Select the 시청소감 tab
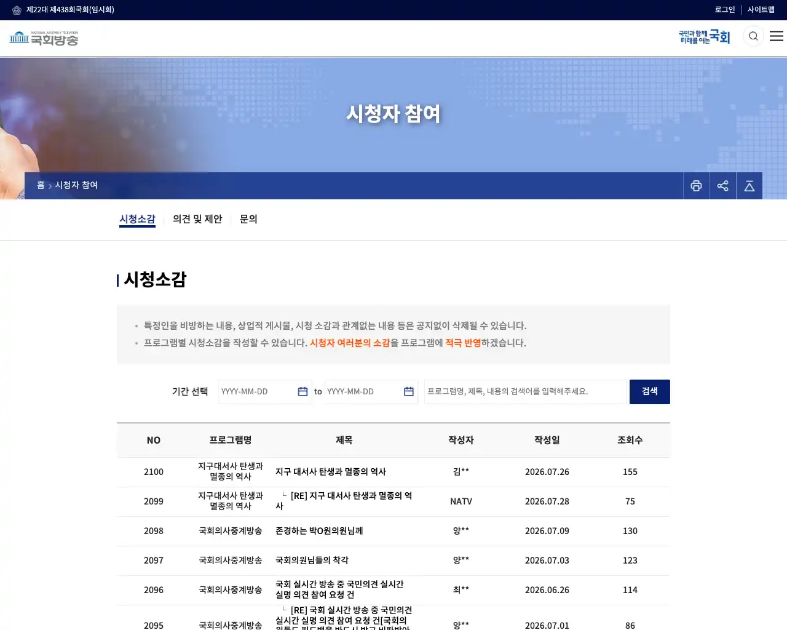 [x=137, y=219]
